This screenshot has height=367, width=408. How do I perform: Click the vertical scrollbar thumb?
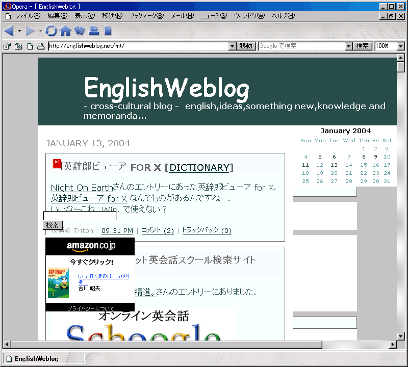pos(401,67)
